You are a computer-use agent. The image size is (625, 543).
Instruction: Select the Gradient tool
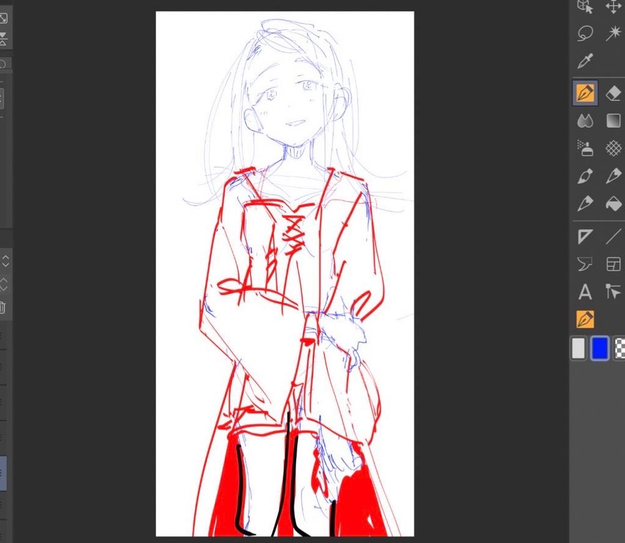[614, 121]
